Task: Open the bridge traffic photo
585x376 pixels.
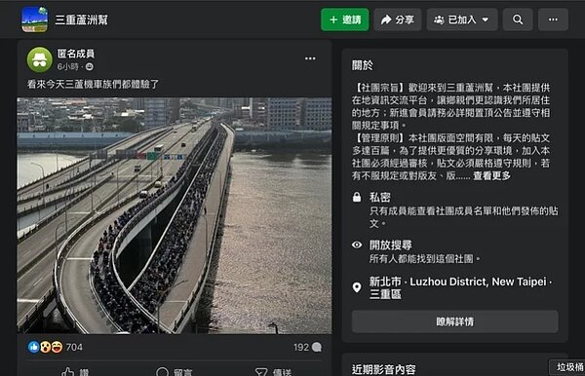Action: (x=175, y=215)
